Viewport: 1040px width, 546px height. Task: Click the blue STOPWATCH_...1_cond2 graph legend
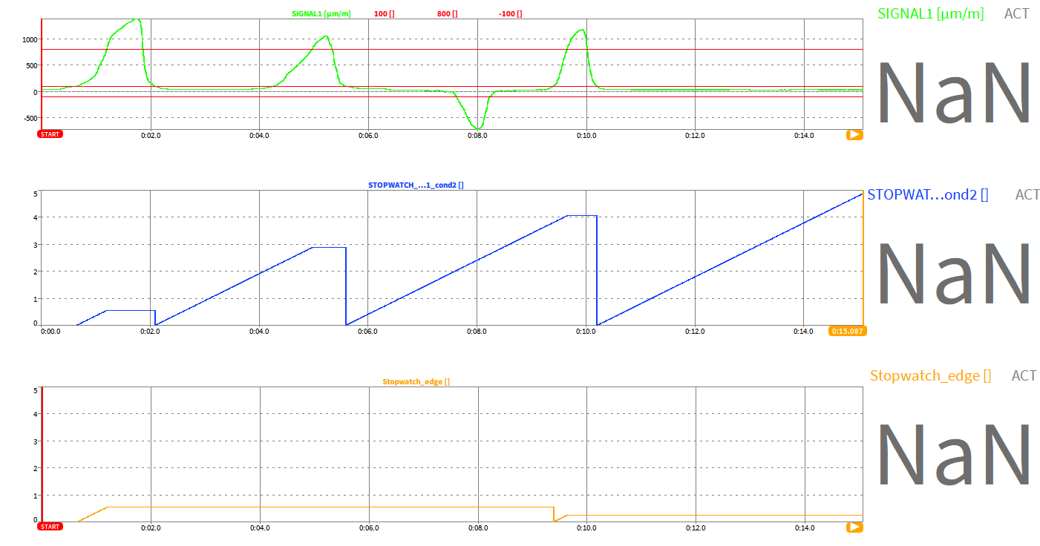[x=416, y=185]
